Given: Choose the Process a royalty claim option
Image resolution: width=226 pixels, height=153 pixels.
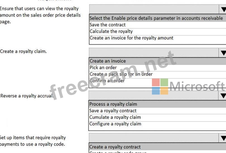Looking at the screenshot, I should 113,104.
